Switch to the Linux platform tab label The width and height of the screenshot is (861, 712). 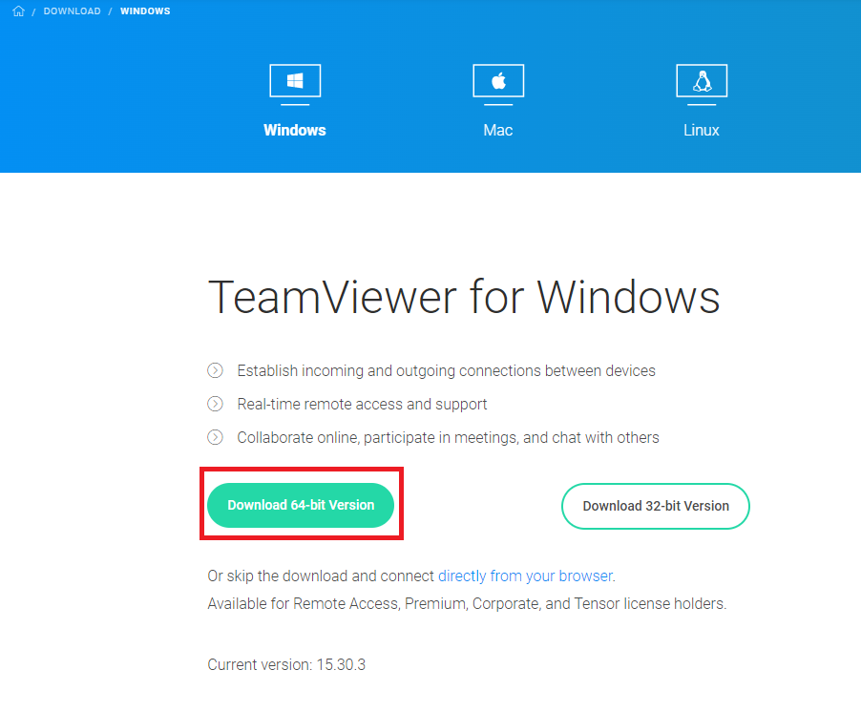(702, 130)
